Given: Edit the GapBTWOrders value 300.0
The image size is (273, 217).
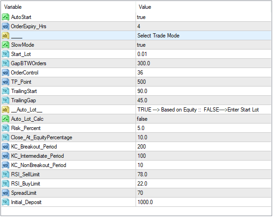Looking at the screenshot, I should click(203, 63).
